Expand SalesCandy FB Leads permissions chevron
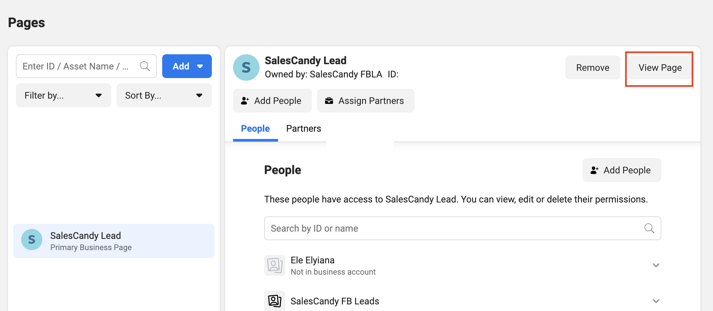 (656, 301)
